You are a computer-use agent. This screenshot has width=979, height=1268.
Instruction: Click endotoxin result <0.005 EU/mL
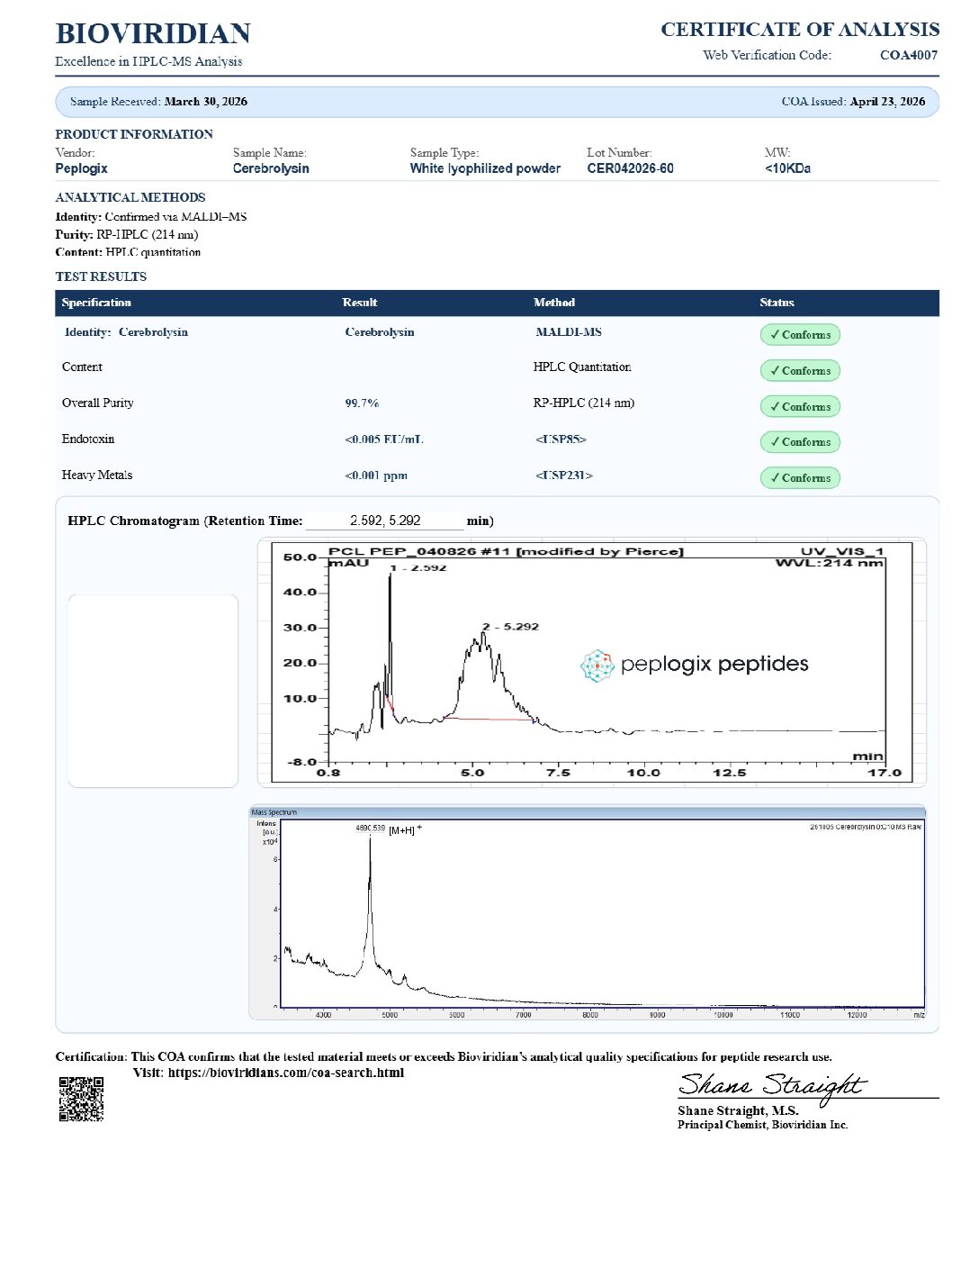point(384,439)
